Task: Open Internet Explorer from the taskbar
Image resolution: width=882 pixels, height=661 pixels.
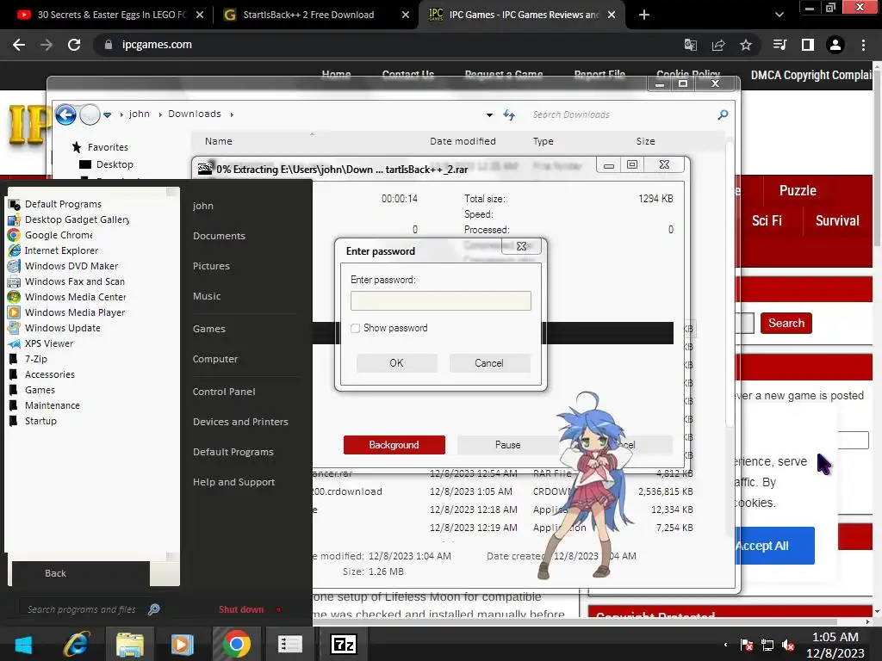Action: point(77,644)
